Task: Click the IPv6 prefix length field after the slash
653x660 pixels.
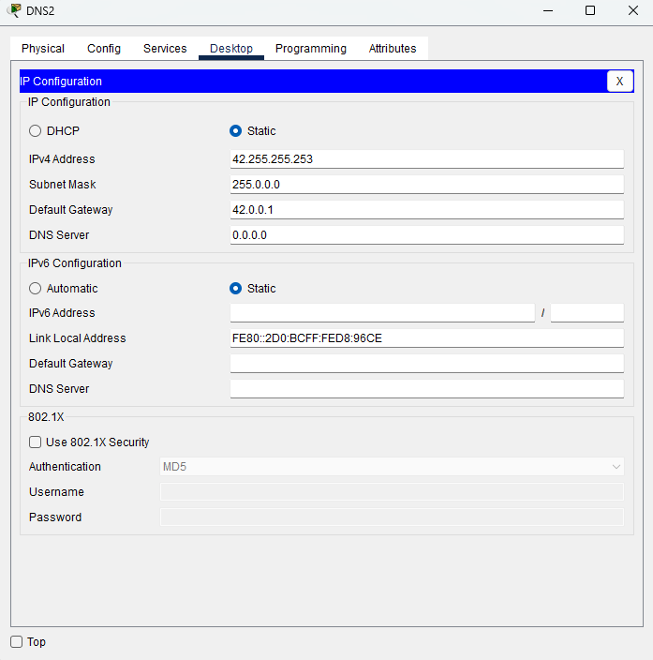Action: [586, 313]
